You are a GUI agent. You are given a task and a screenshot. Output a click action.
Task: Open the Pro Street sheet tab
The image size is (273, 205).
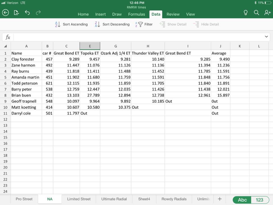24,199
